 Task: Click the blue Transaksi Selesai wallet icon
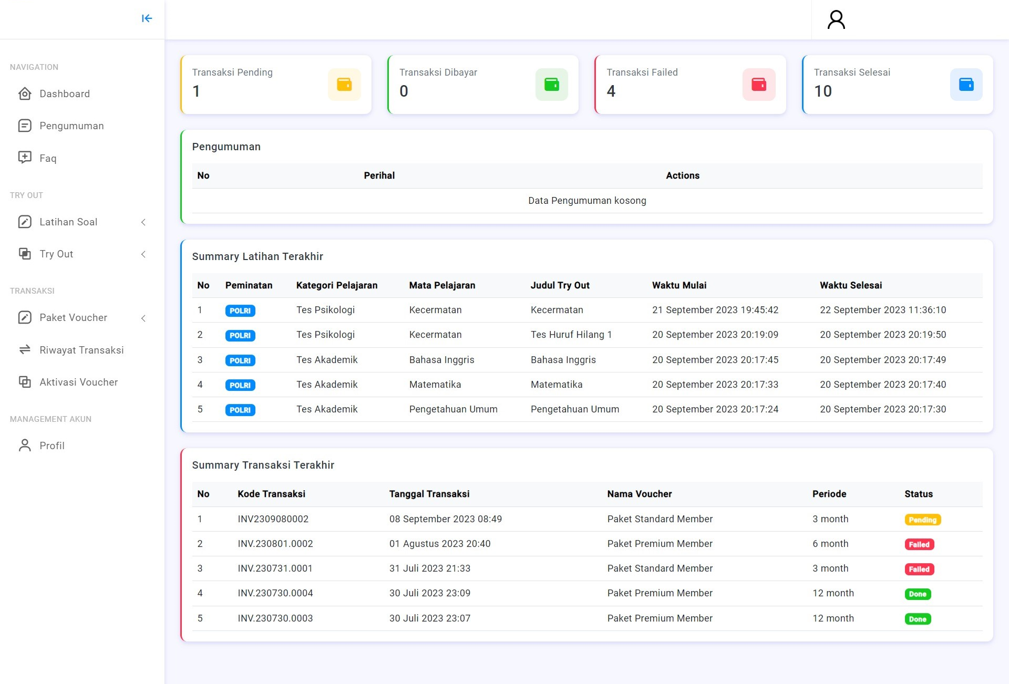[x=966, y=84]
